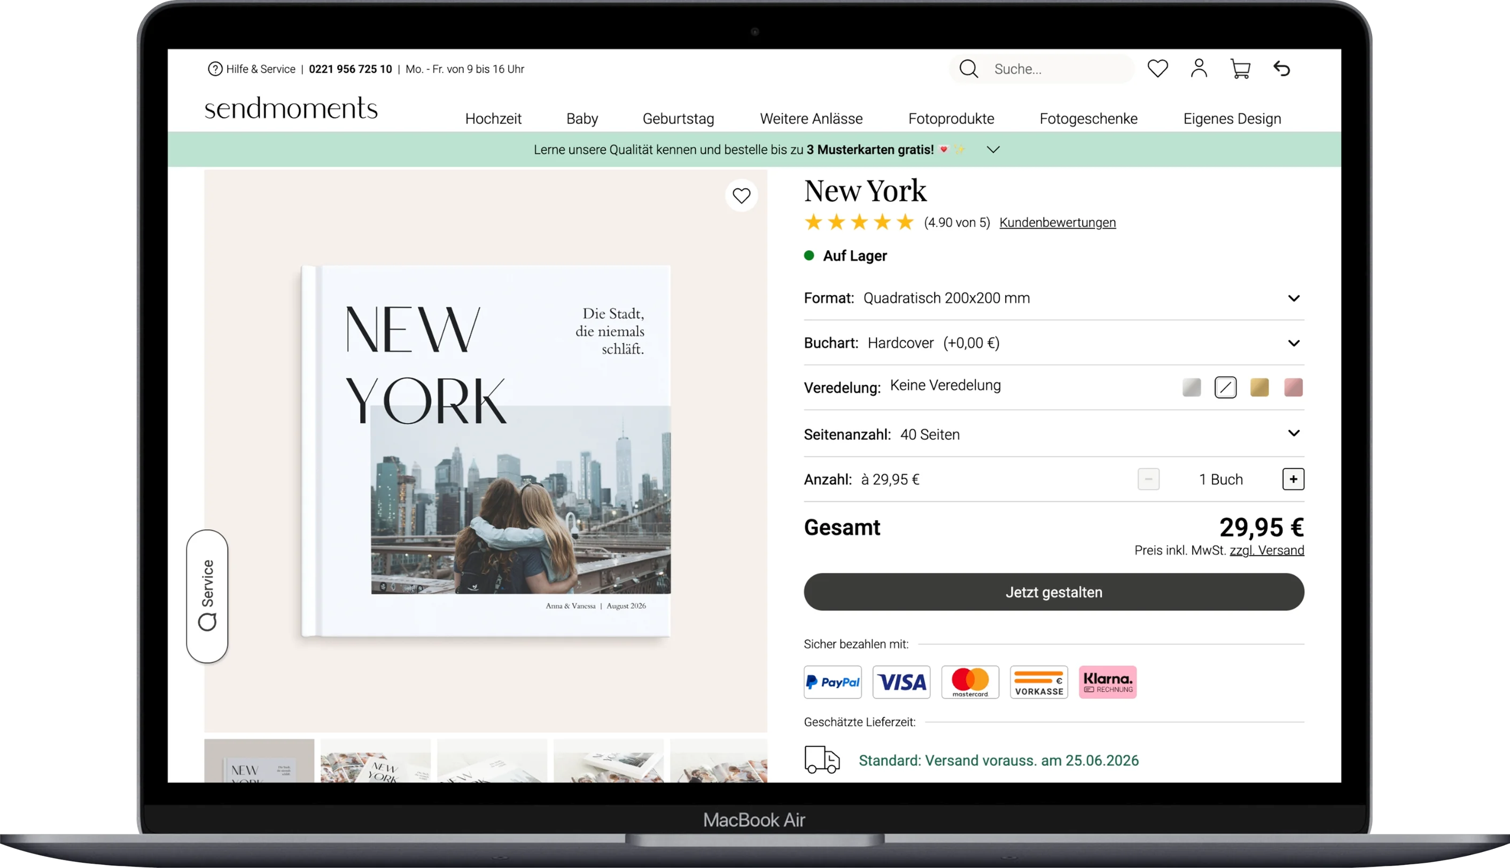Click the PayPal payment logo

click(832, 682)
